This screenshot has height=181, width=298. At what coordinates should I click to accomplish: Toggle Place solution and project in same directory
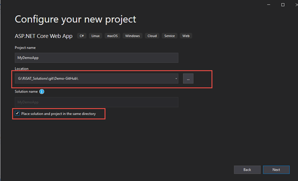click(17, 113)
